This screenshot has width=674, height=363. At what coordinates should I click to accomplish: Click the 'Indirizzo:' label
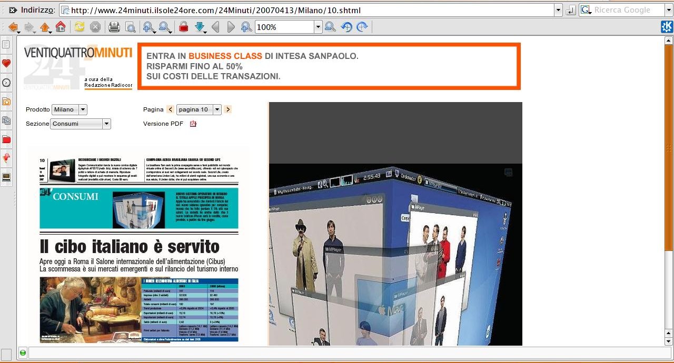click(x=39, y=10)
